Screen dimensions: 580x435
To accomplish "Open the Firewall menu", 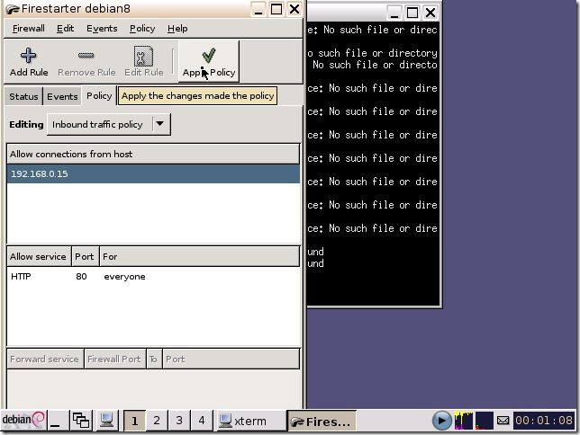I will point(29,29).
